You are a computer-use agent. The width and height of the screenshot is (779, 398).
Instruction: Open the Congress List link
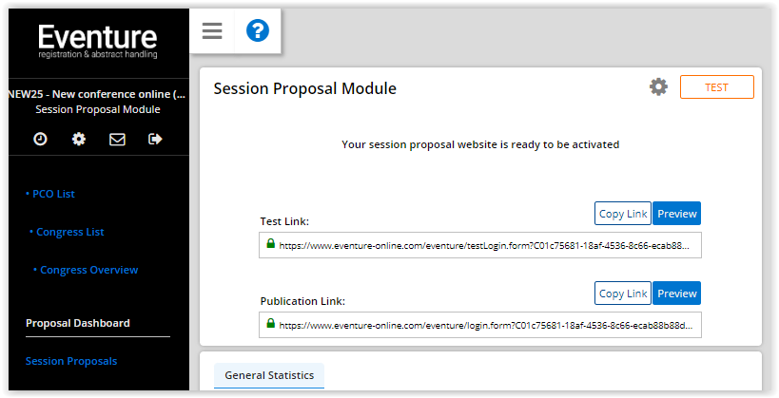coord(70,232)
